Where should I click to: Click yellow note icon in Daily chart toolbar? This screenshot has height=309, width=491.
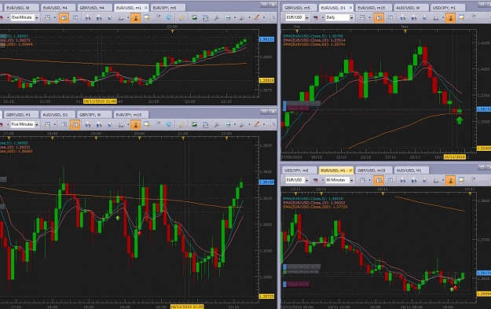pyautogui.click(x=462, y=18)
